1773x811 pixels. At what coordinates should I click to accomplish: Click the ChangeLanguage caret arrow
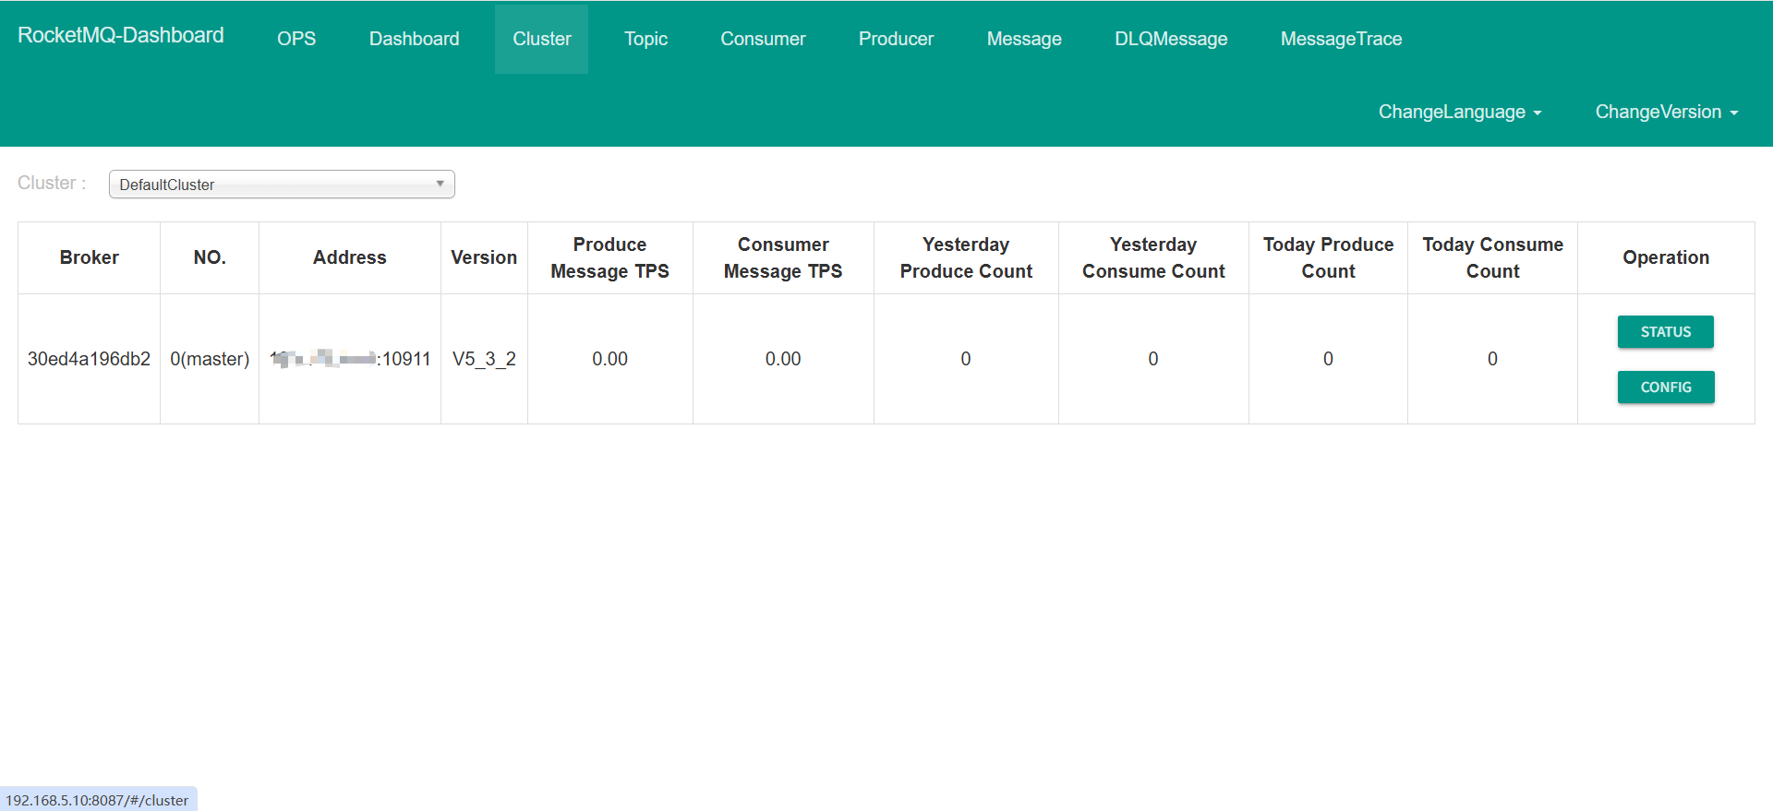(1538, 113)
